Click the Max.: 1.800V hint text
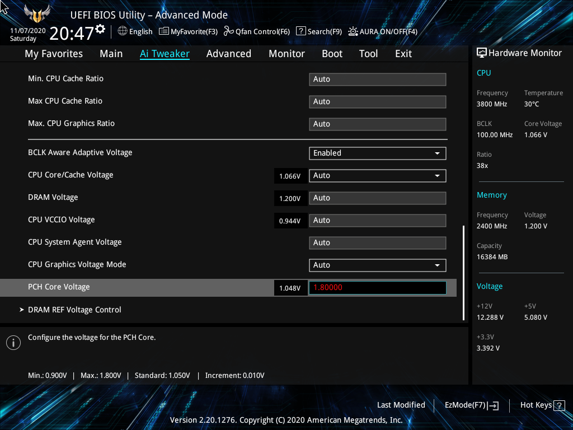 coord(101,376)
